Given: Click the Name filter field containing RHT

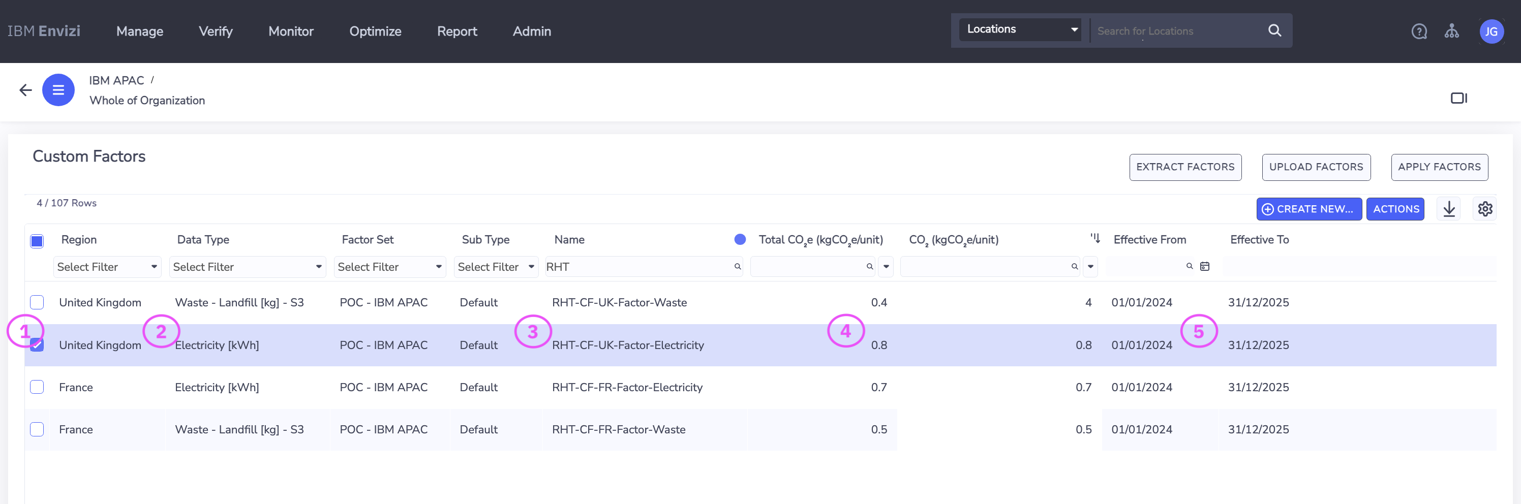Looking at the screenshot, I should 637,267.
